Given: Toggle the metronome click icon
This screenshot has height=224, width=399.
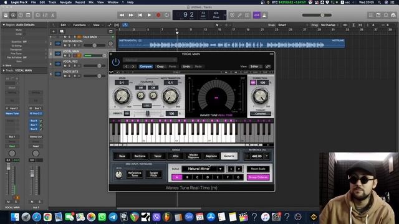Looking at the screenshot, I should tap(264, 15).
